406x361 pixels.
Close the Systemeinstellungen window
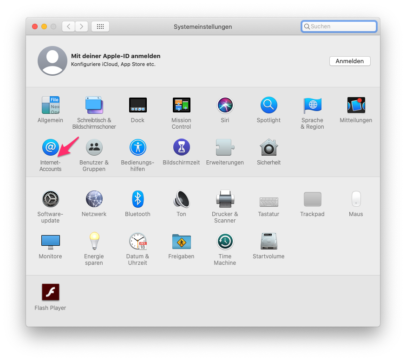coord(35,26)
